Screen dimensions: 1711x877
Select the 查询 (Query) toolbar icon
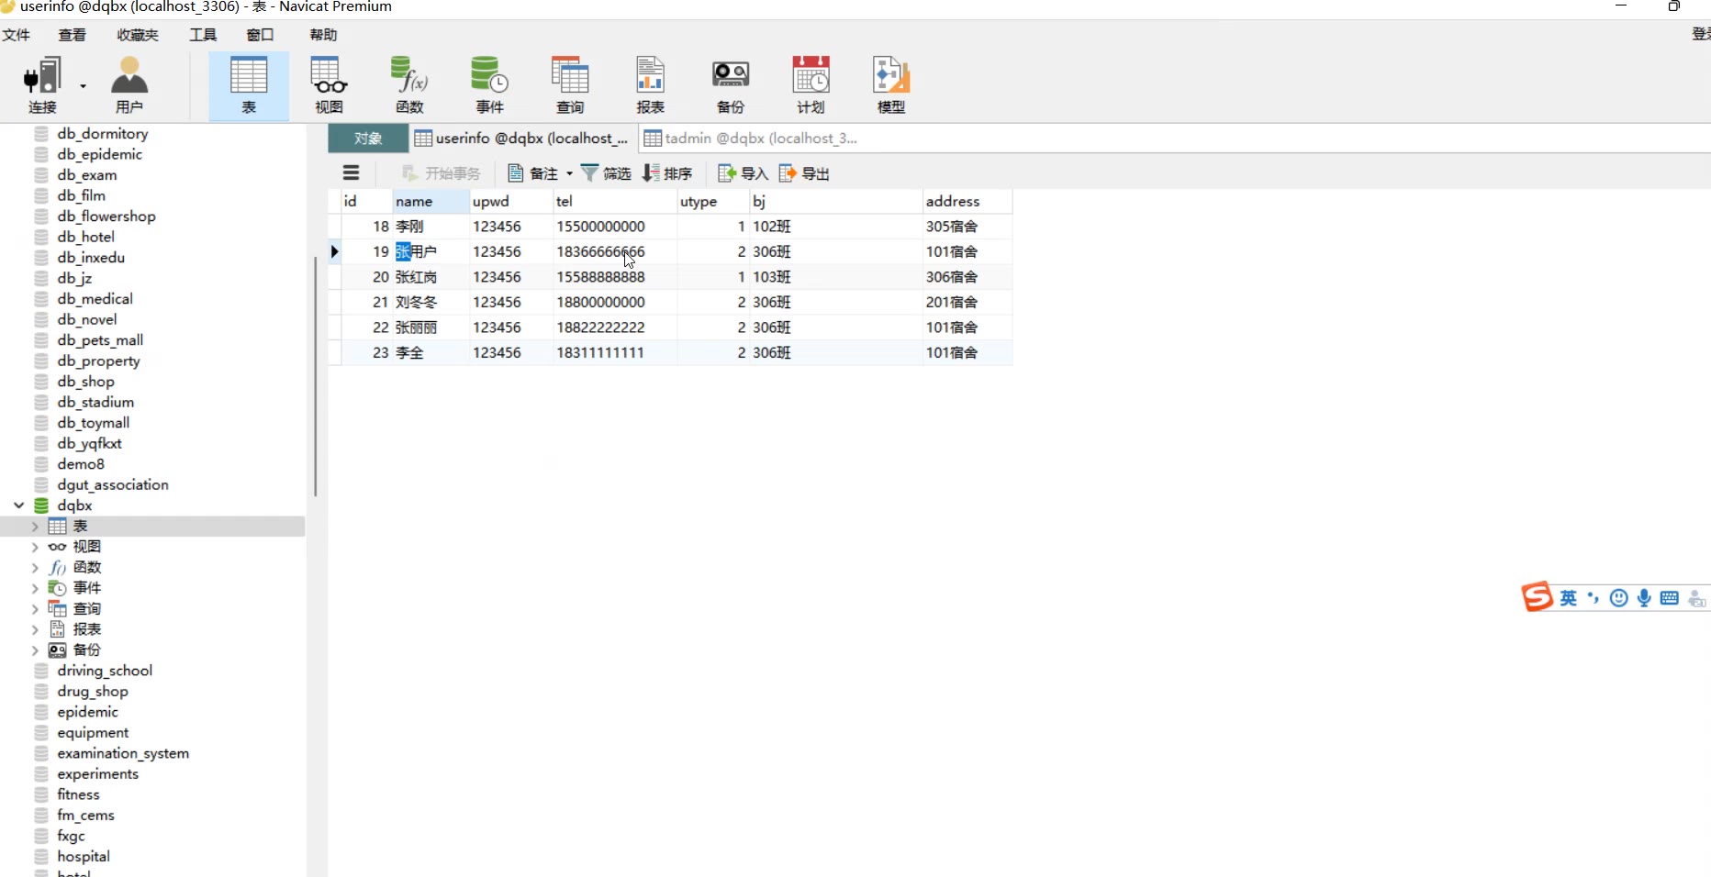coord(570,85)
